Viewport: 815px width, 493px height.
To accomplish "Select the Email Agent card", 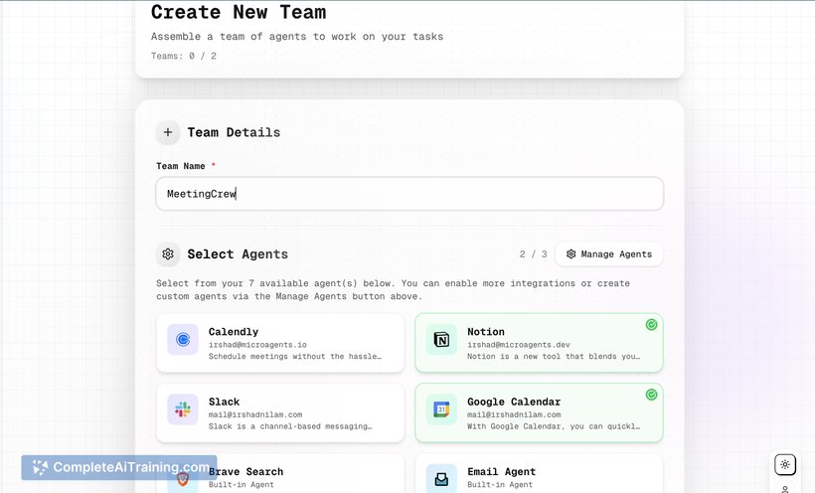I will point(539,473).
